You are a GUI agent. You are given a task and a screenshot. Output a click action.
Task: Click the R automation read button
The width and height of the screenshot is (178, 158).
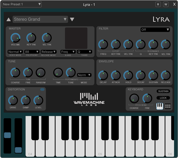(158, 4)
